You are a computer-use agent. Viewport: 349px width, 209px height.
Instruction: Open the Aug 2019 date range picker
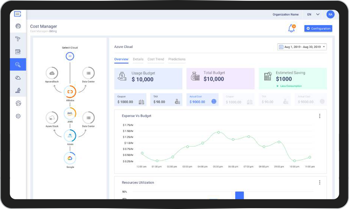[x=302, y=47]
